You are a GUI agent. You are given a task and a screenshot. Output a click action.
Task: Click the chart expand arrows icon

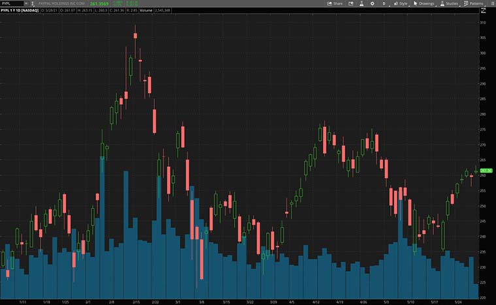pyautogui.click(x=483, y=11)
